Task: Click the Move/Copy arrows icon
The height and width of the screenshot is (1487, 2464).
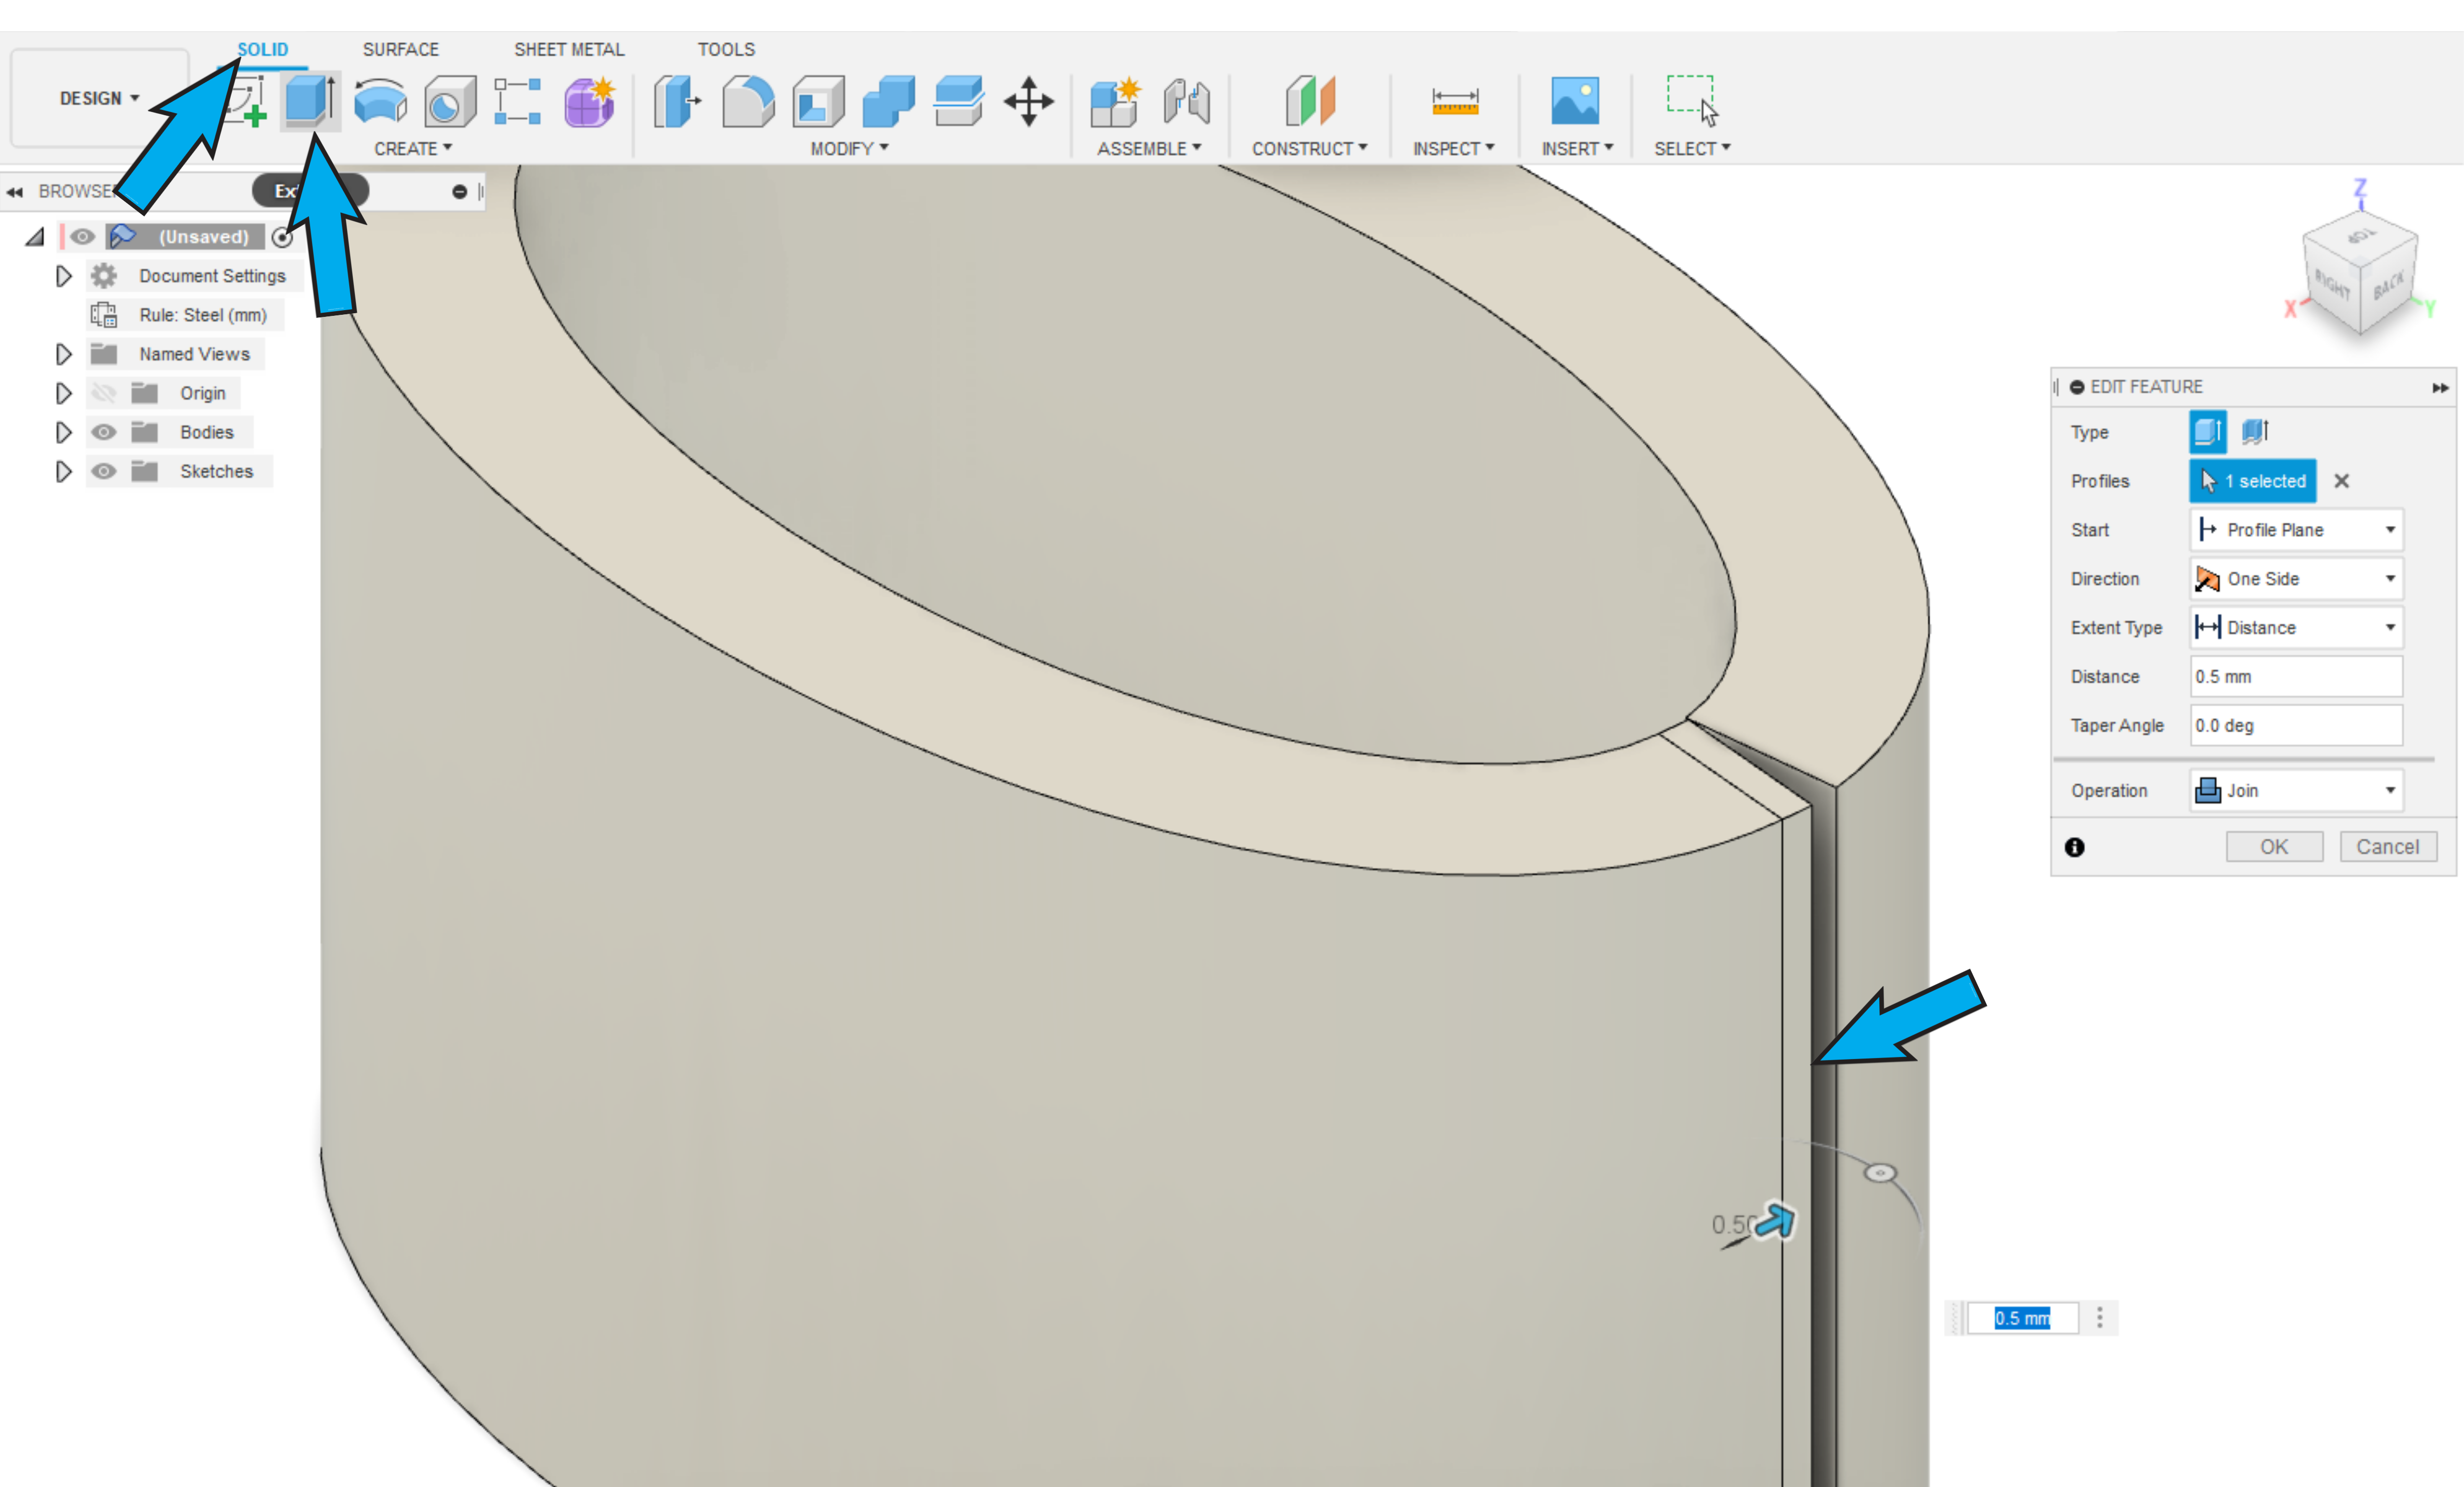Action: click(1028, 101)
